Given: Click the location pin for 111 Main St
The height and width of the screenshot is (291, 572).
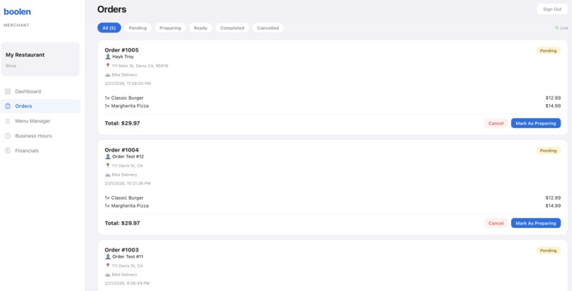Looking at the screenshot, I should (108, 66).
